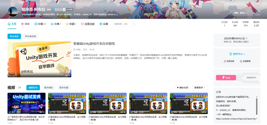Click the lightbulb icon next to 创作中心

(x=231, y=54)
